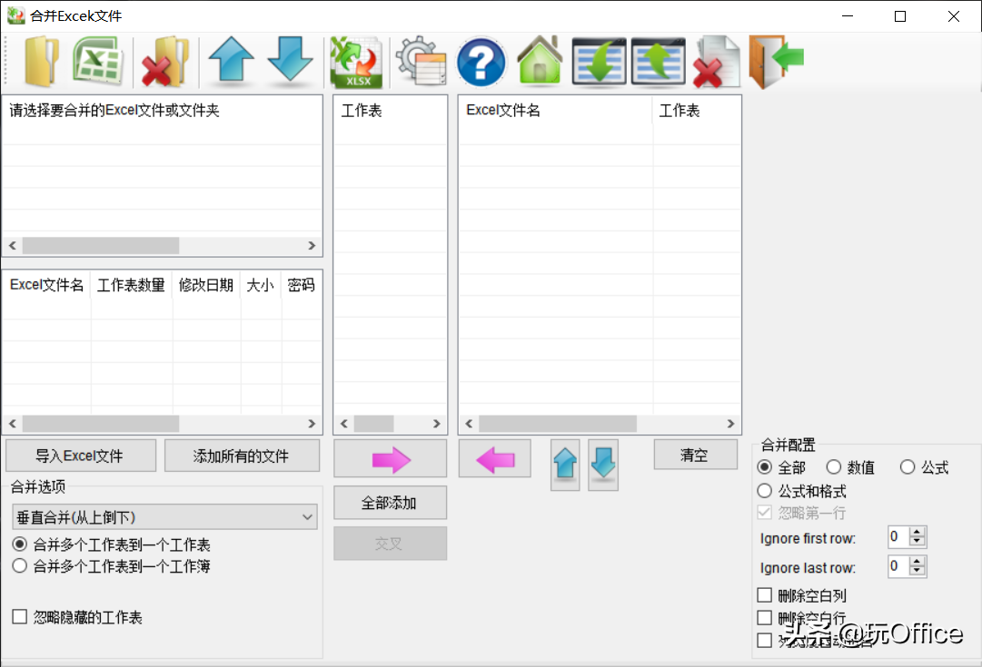Open settings via the gear icon
The width and height of the screenshot is (982, 667).
422,62
